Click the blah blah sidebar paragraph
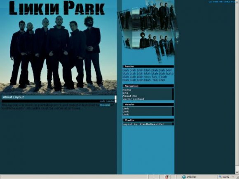Viewport: 239px width, 179px height. click(x=148, y=75)
